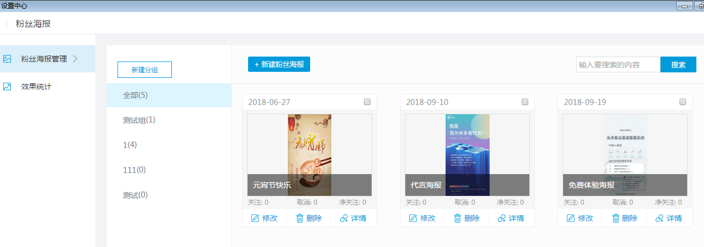704x247 pixels.
Task: Click the trash icon on 免费体验海报 card
Action: tap(615, 218)
